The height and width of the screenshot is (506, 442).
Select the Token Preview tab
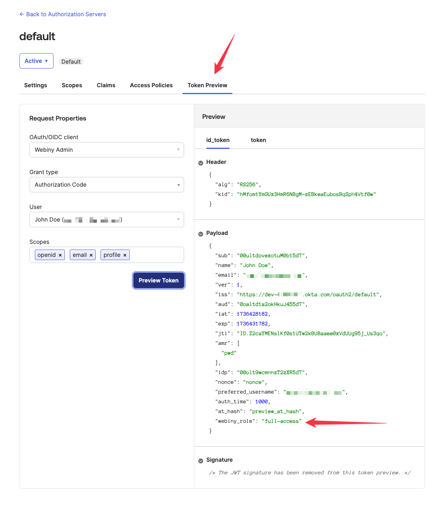pyautogui.click(x=207, y=85)
